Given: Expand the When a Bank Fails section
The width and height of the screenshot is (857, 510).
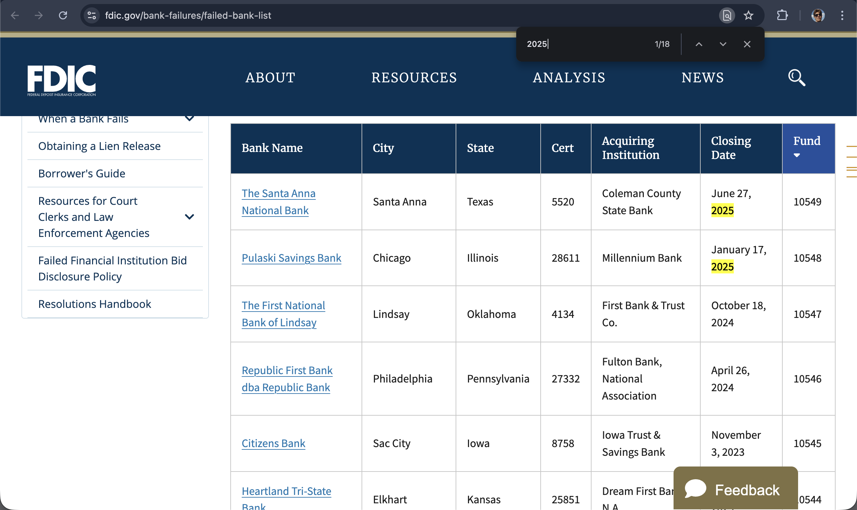Looking at the screenshot, I should (189, 119).
